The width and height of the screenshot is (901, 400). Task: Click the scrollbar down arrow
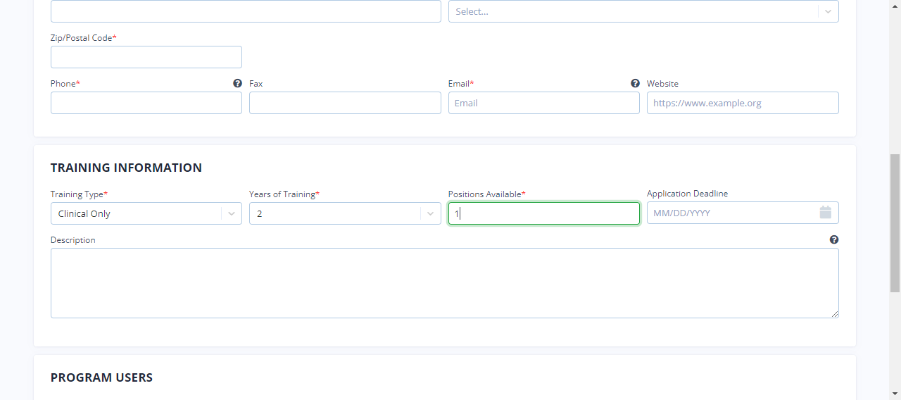coord(895,394)
